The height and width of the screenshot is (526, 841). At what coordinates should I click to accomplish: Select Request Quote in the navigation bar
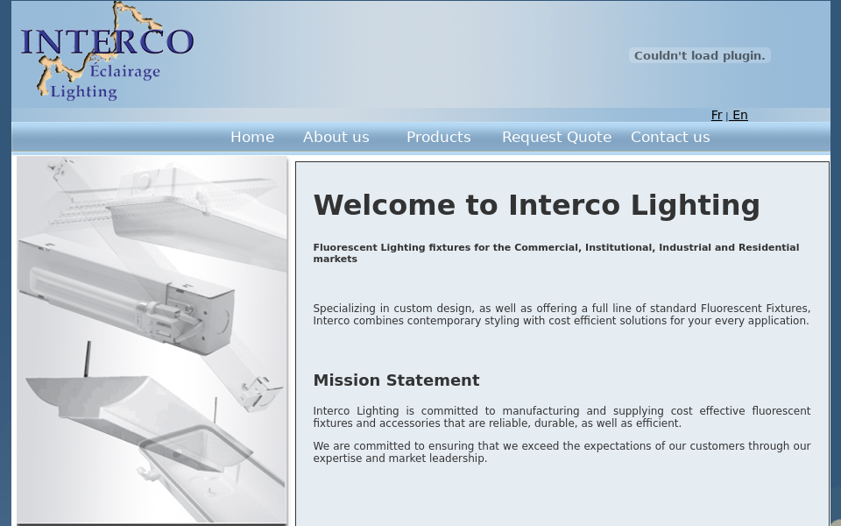(556, 137)
